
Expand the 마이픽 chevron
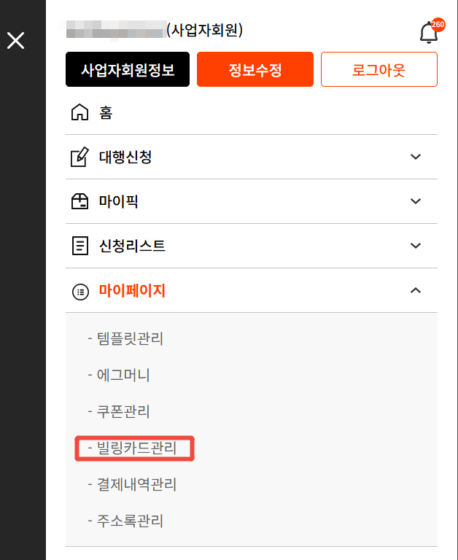416,201
